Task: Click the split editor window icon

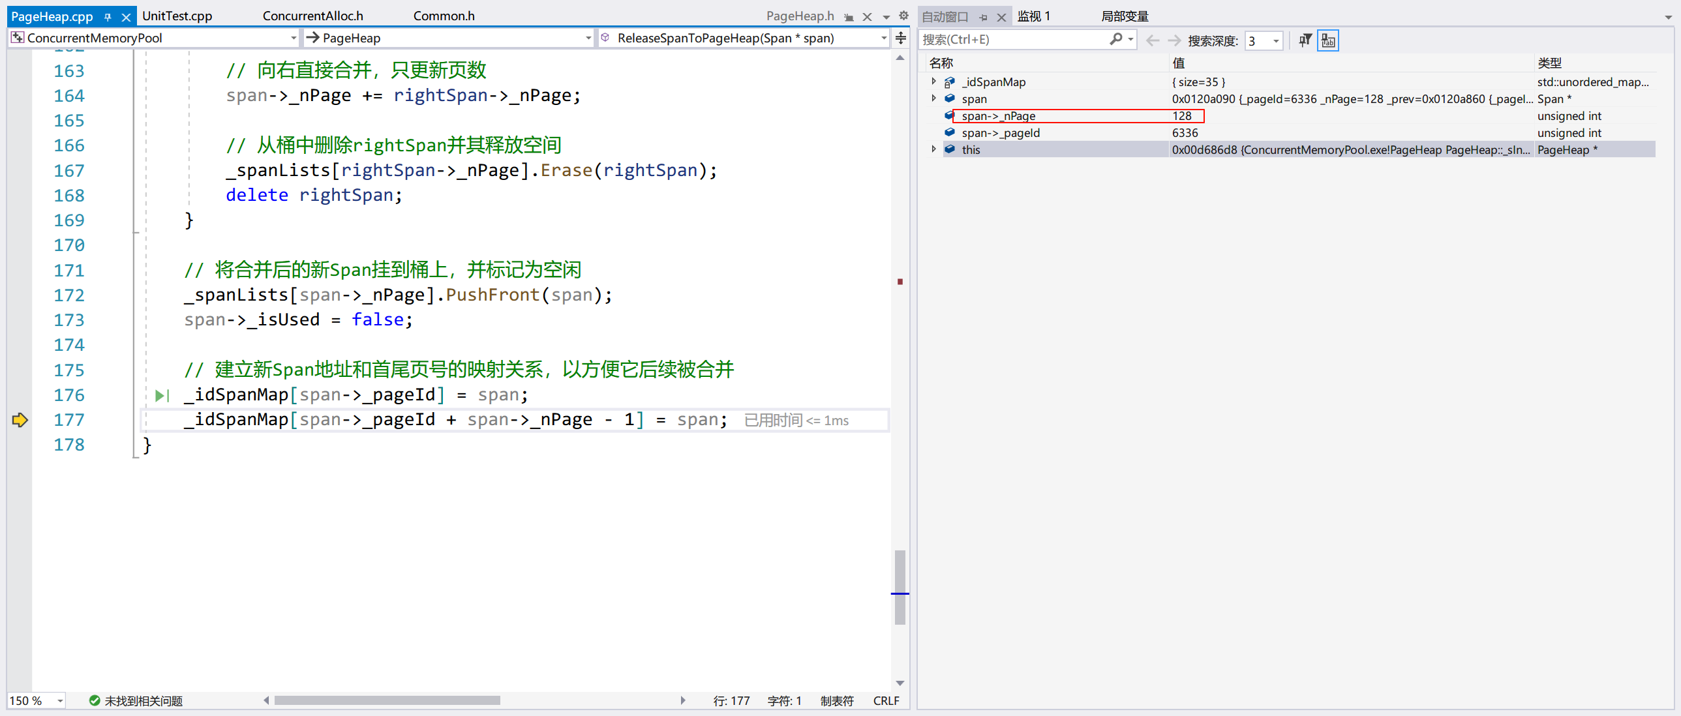Action: pos(901,38)
